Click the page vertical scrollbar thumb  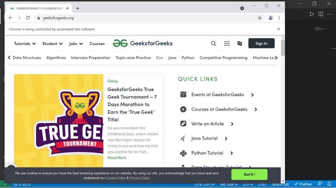[x=283, y=47]
